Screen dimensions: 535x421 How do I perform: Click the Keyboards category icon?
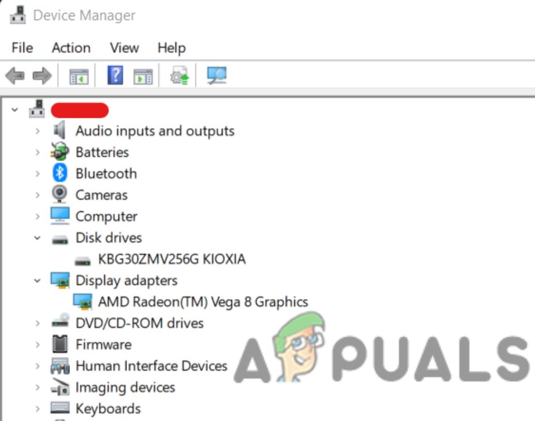coord(61,408)
